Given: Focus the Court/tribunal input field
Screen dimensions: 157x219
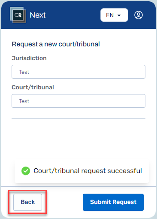Looking at the screenshot, I should (x=78, y=101).
